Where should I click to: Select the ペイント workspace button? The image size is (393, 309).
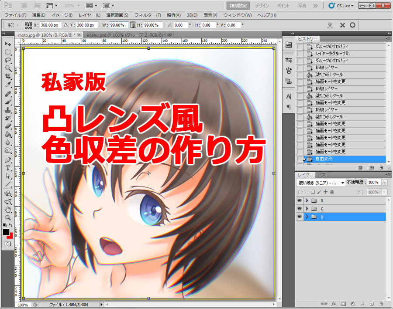[x=283, y=6]
